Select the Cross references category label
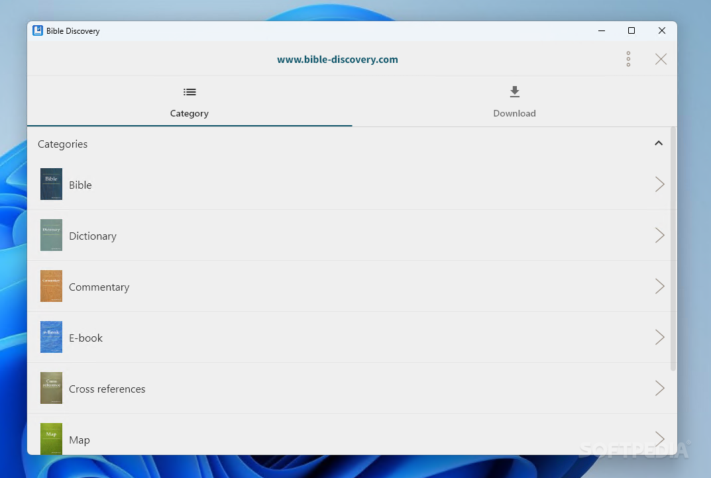 click(x=107, y=389)
